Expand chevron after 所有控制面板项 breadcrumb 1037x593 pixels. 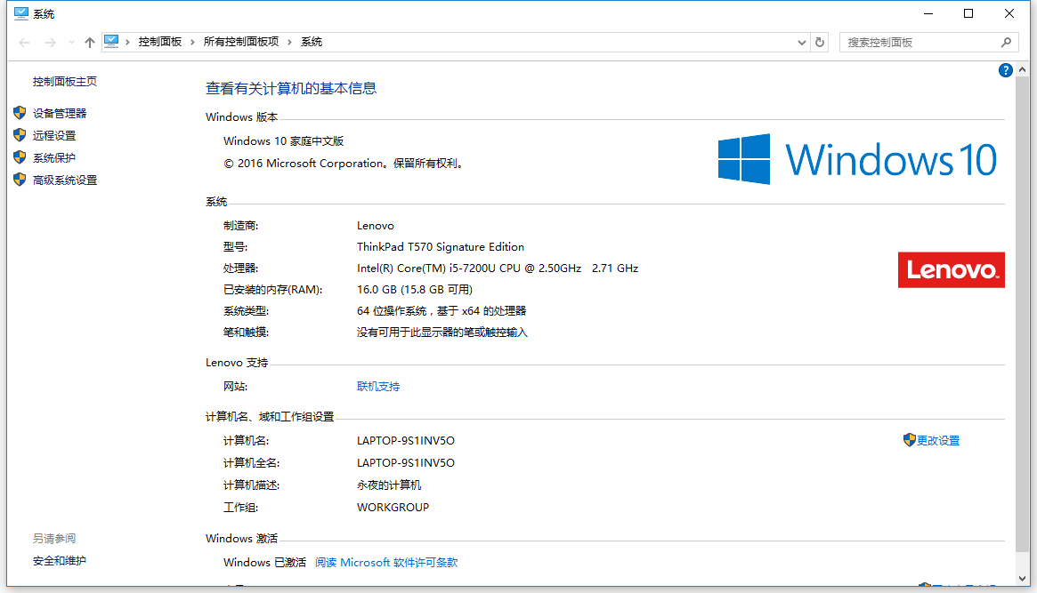[x=289, y=43]
